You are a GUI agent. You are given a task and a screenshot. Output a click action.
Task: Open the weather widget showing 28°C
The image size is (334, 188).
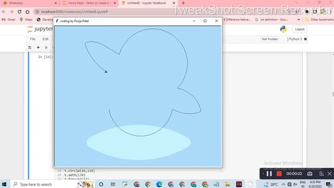coord(271,184)
